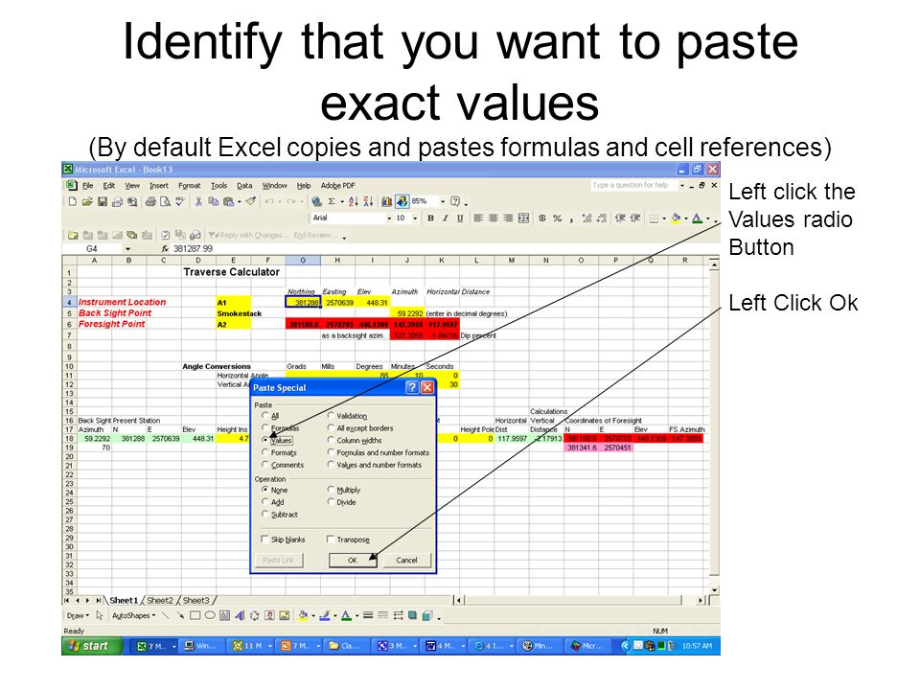Click the Print icon in toolbar
Viewport: 920px width, 690px height.
(x=150, y=202)
